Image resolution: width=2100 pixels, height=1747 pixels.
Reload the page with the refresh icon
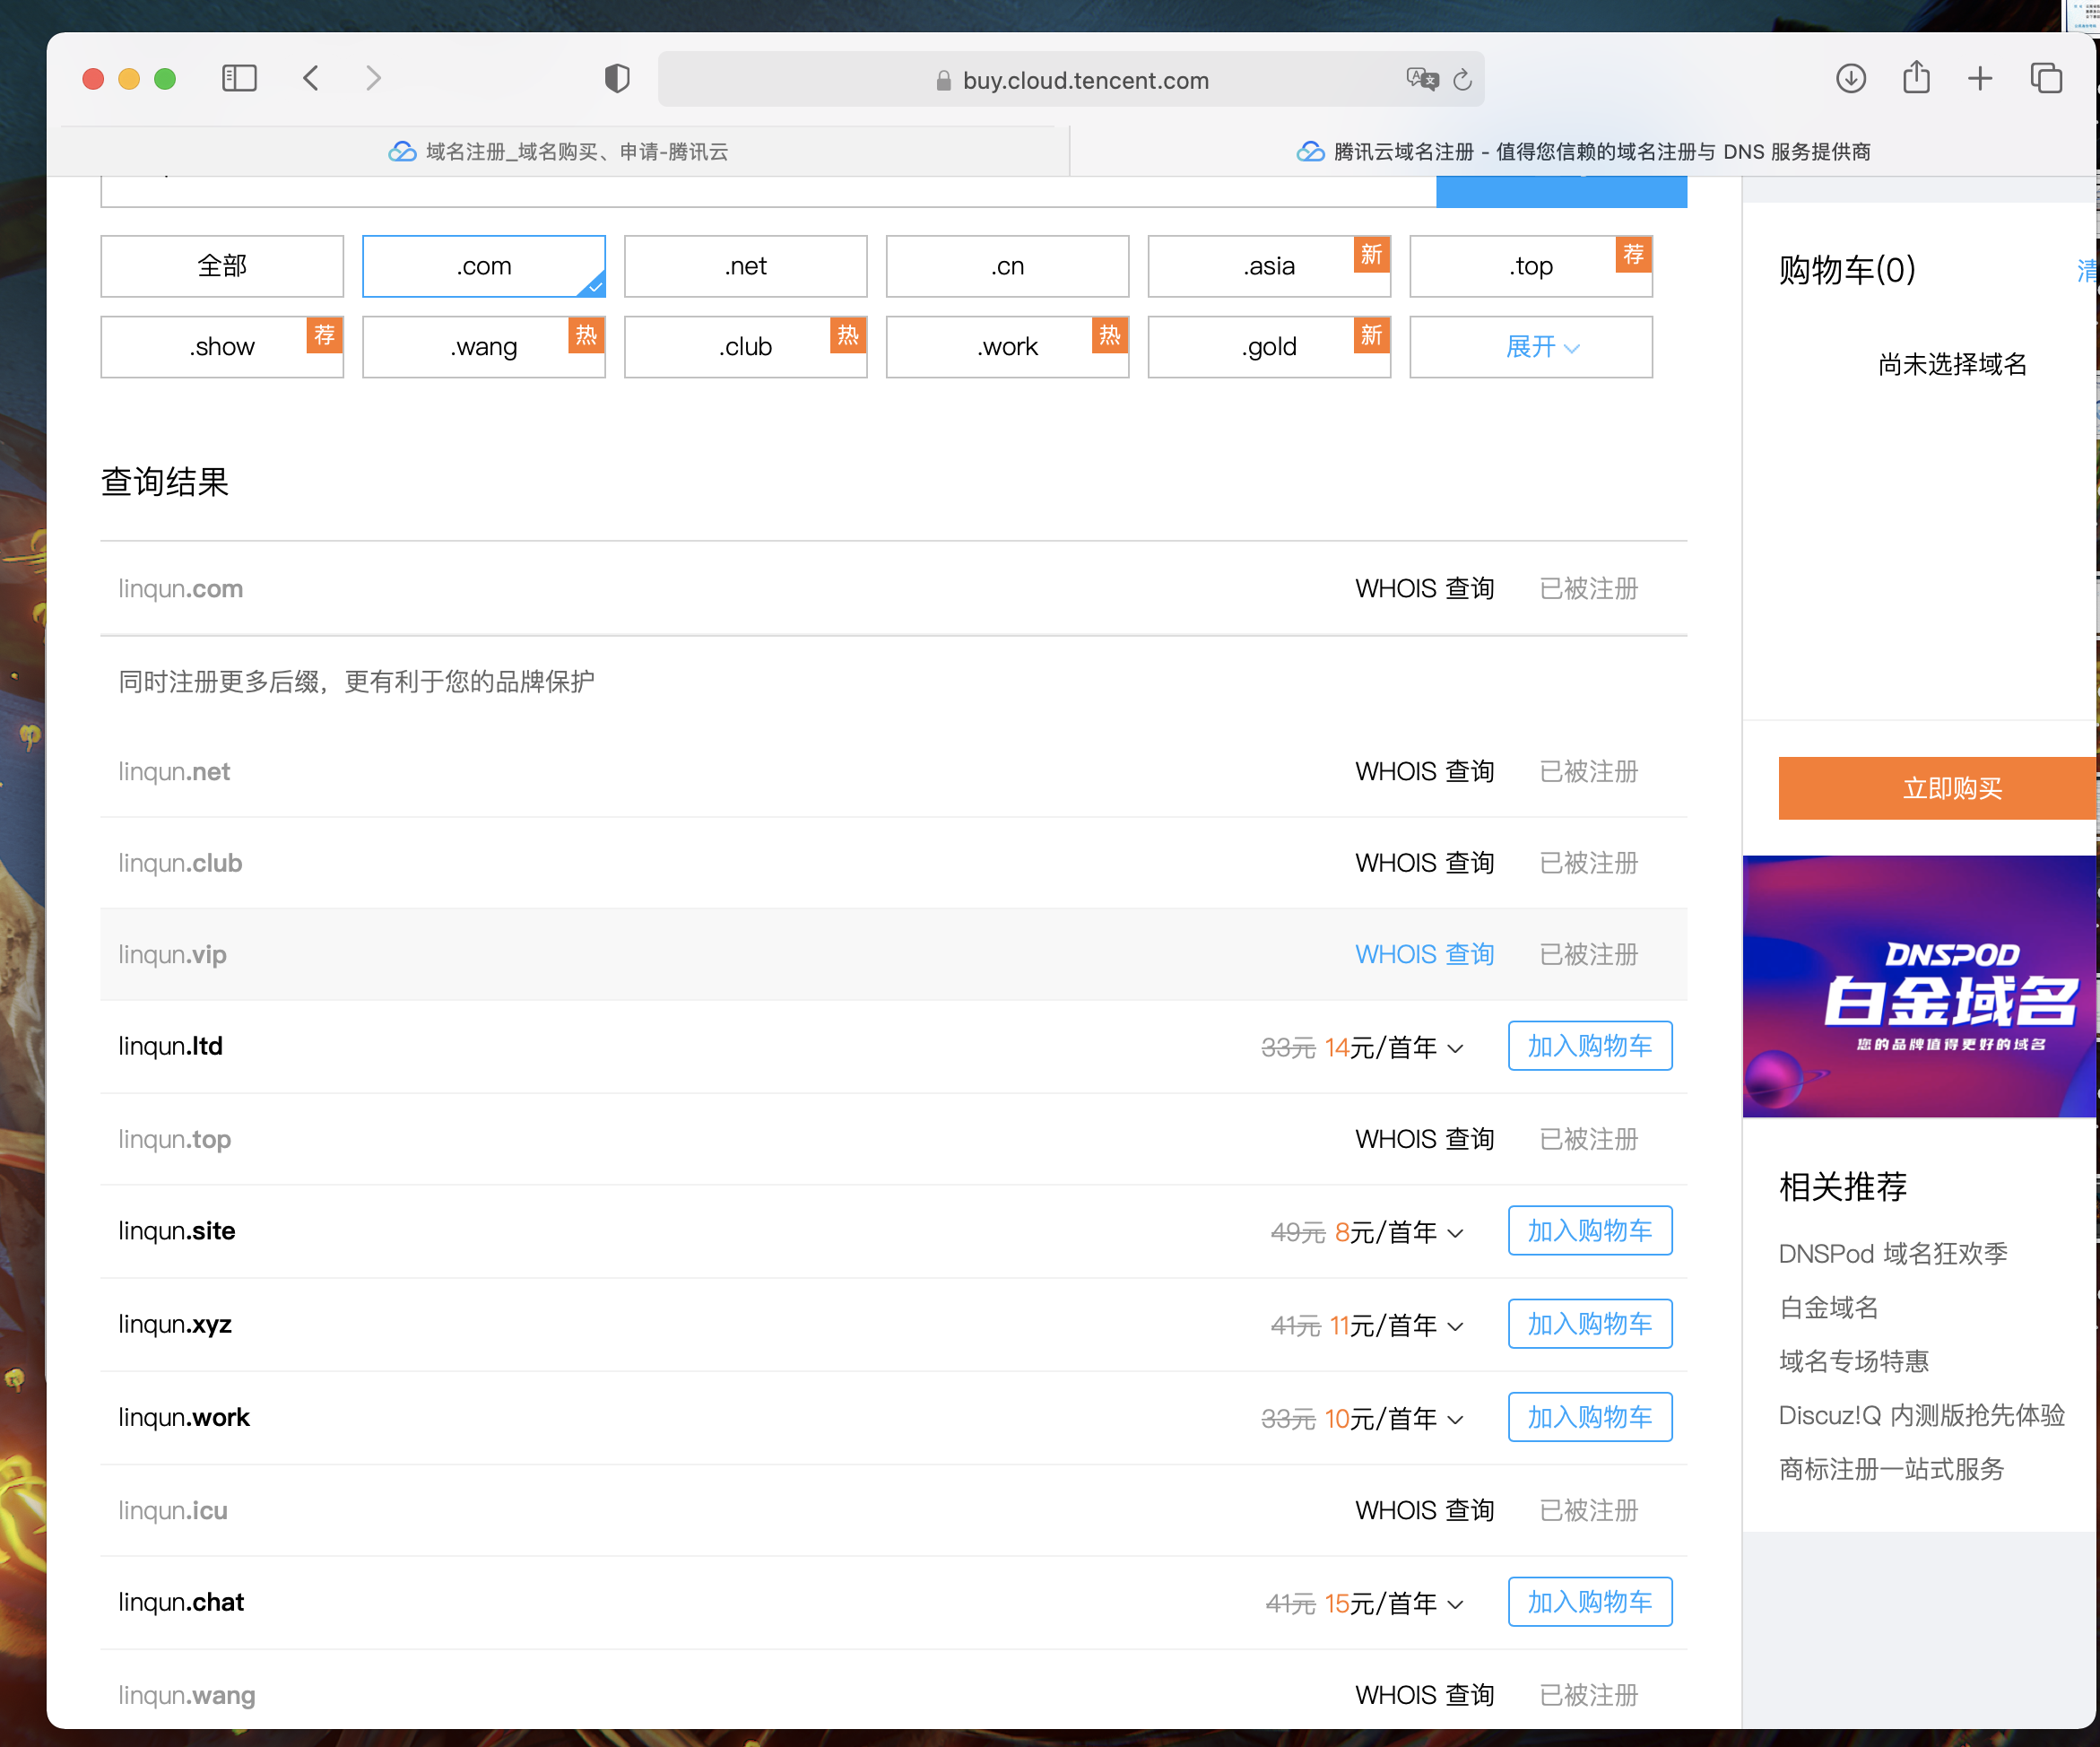click(1462, 80)
